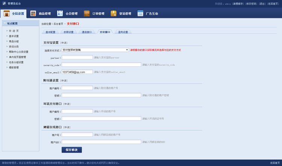Focus the partner input field

click(x=77, y=57)
